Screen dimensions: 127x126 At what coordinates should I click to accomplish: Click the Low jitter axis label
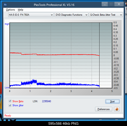click(7, 87)
